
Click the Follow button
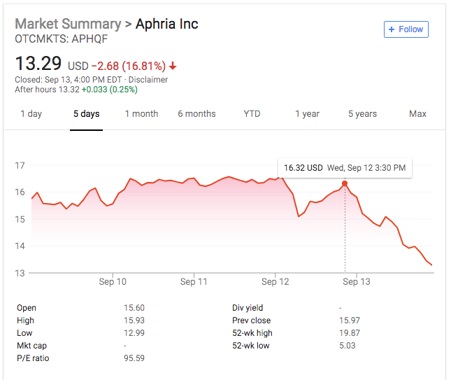pyautogui.click(x=406, y=29)
